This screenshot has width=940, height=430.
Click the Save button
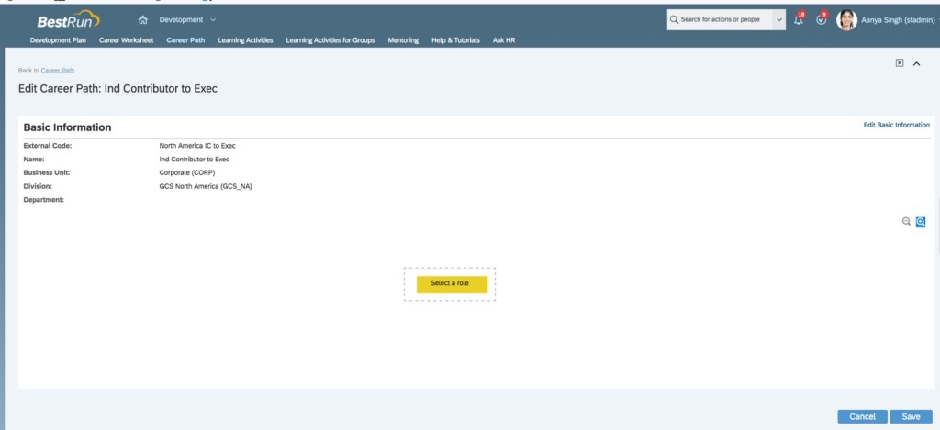[x=911, y=416]
